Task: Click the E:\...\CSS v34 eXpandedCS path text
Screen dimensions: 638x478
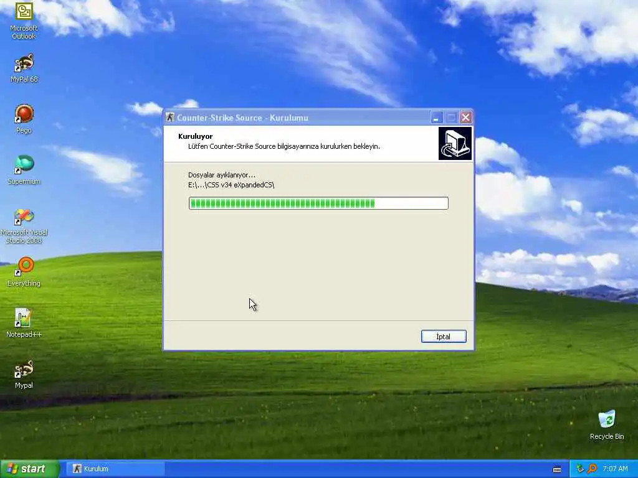Action: tap(231, 185)
